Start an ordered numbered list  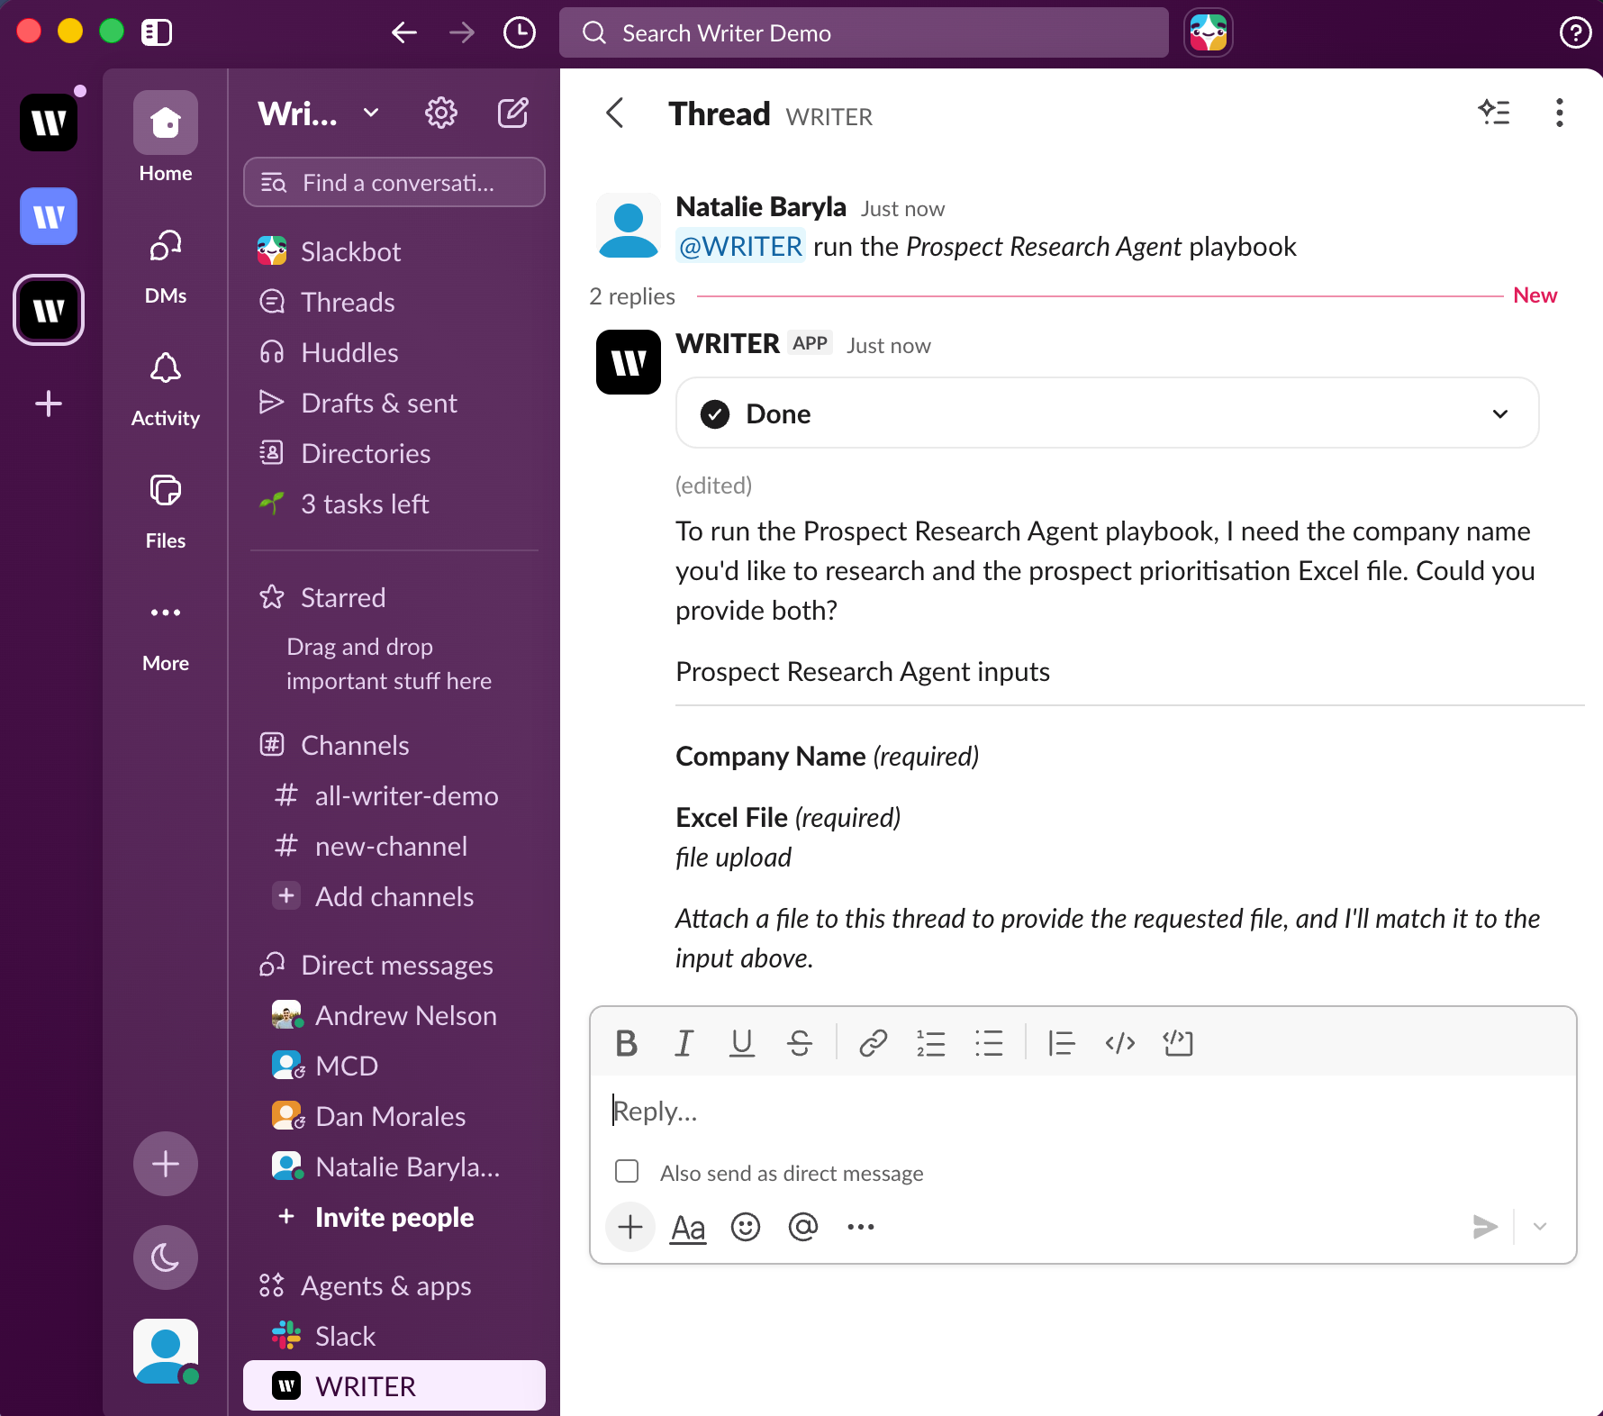[931, 1043]
